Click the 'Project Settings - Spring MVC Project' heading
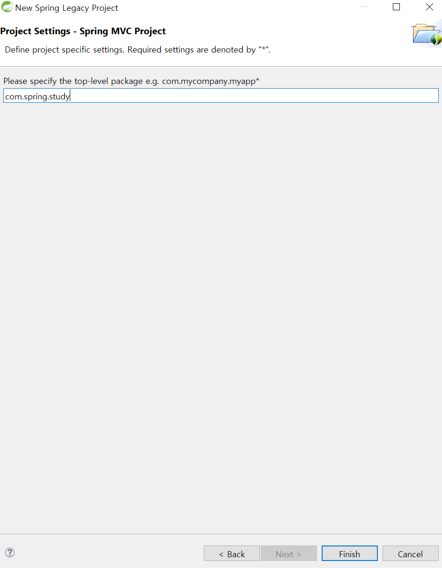The width and height of the screenshot is (442, 568). click(83, 31)
